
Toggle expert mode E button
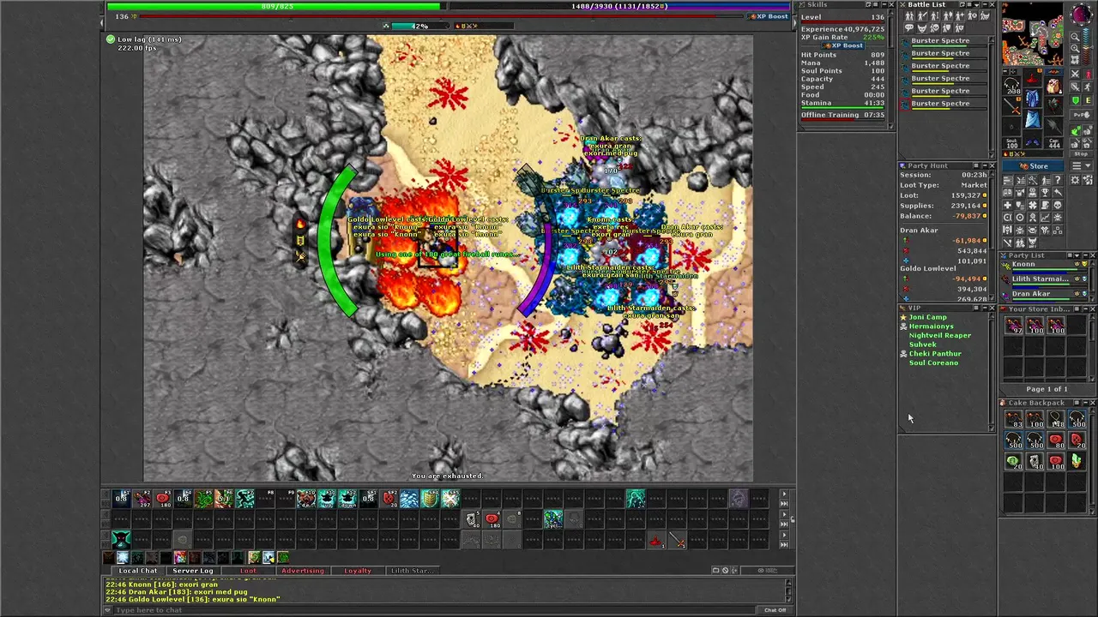[x=1088, y=100]
